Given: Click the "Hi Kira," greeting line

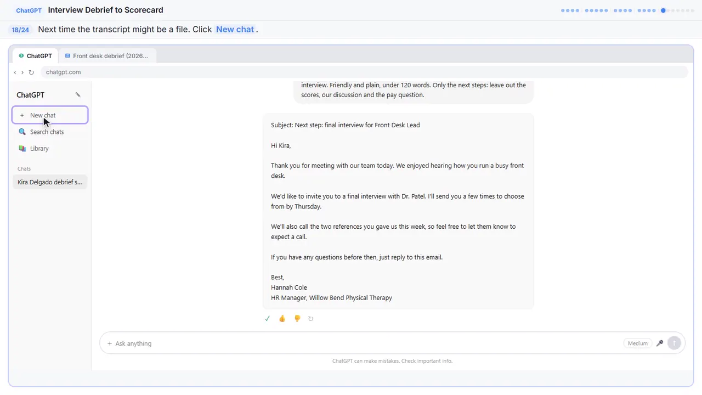Looking at the screenshot, I should point(281,145).
